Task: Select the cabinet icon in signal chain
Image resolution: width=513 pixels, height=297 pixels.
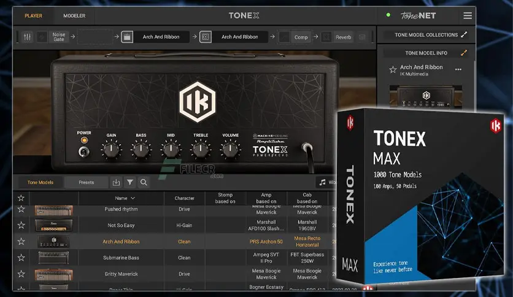Action: pos(206,37)
